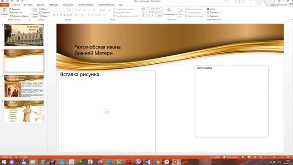Open the View (Вид) tab
This screenshot has width=293, height=165.
[x=120, y=5]
